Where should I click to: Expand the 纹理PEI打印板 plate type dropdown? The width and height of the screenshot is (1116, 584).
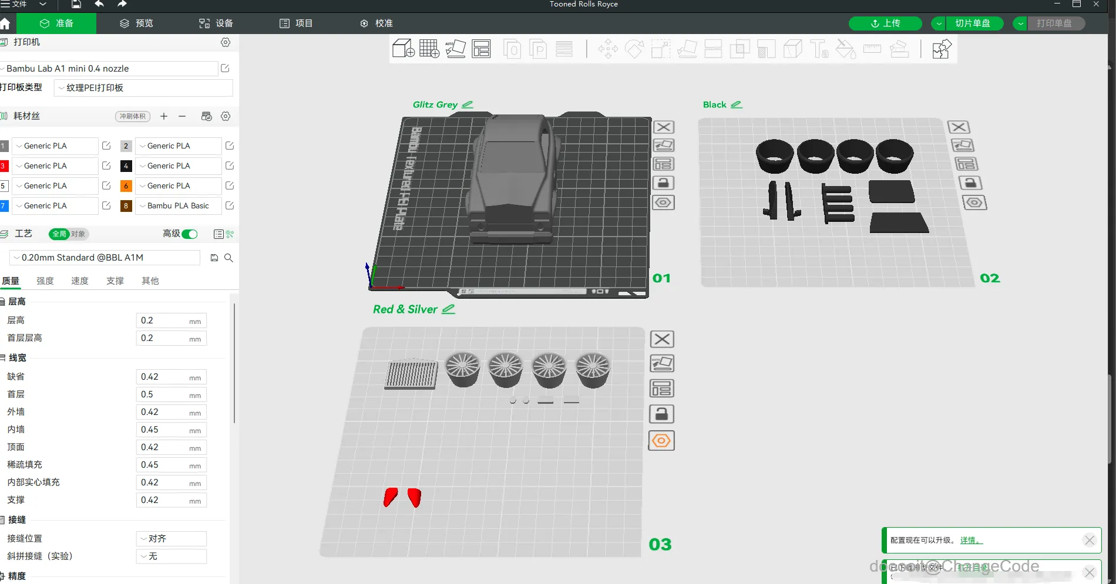pyautogui.click(x=143, y=88)
